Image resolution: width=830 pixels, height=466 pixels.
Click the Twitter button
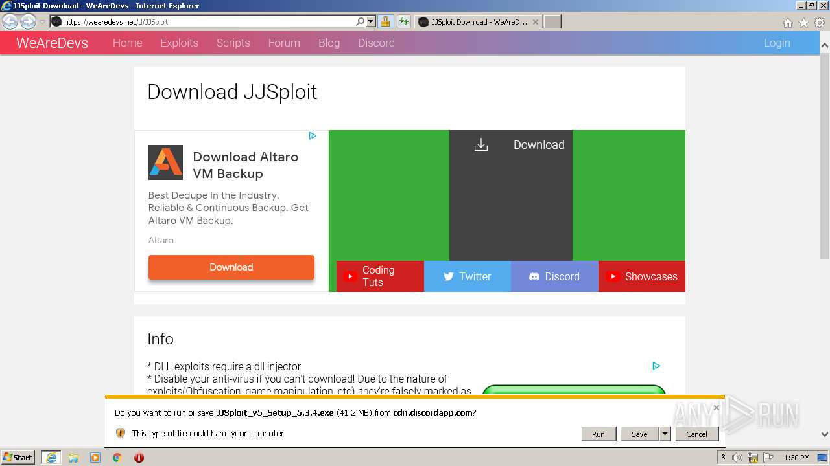point(468,276)
